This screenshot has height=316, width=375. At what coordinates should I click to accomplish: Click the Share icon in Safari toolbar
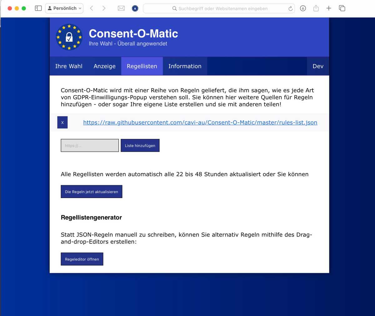[x=316, y=8]
